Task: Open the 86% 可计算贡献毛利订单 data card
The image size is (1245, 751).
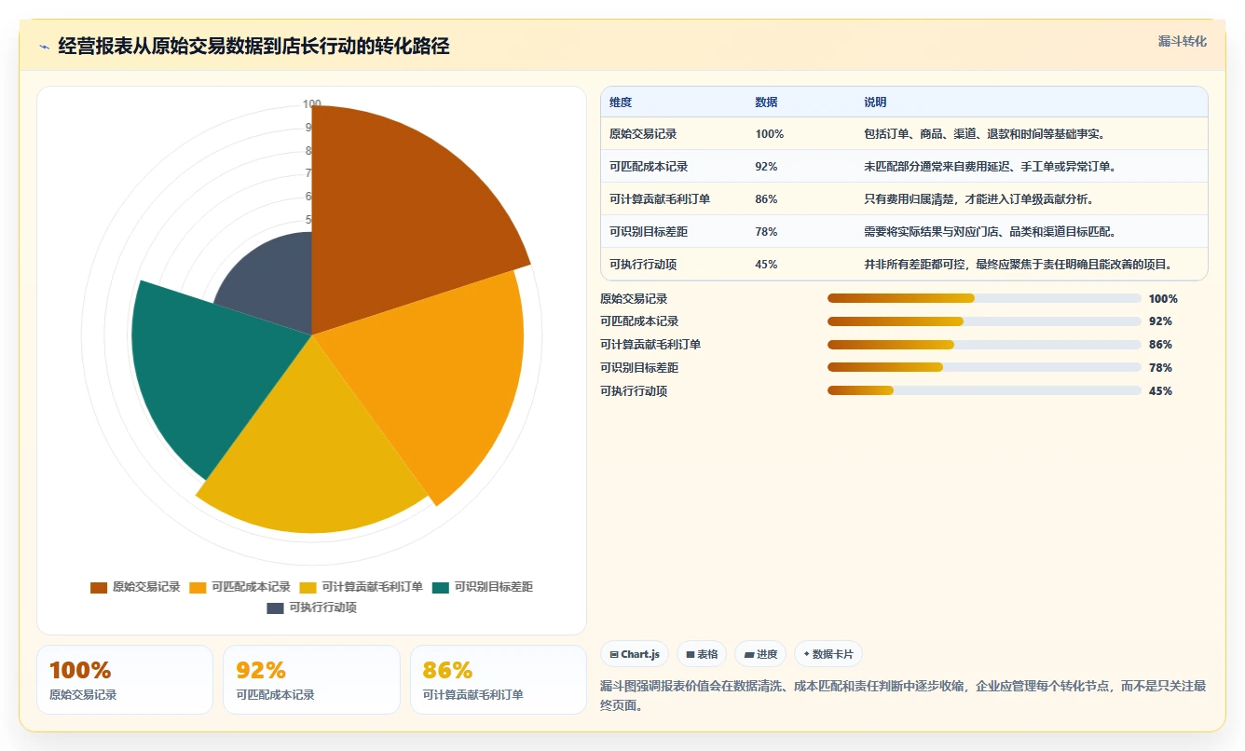Action: point(499,680)
